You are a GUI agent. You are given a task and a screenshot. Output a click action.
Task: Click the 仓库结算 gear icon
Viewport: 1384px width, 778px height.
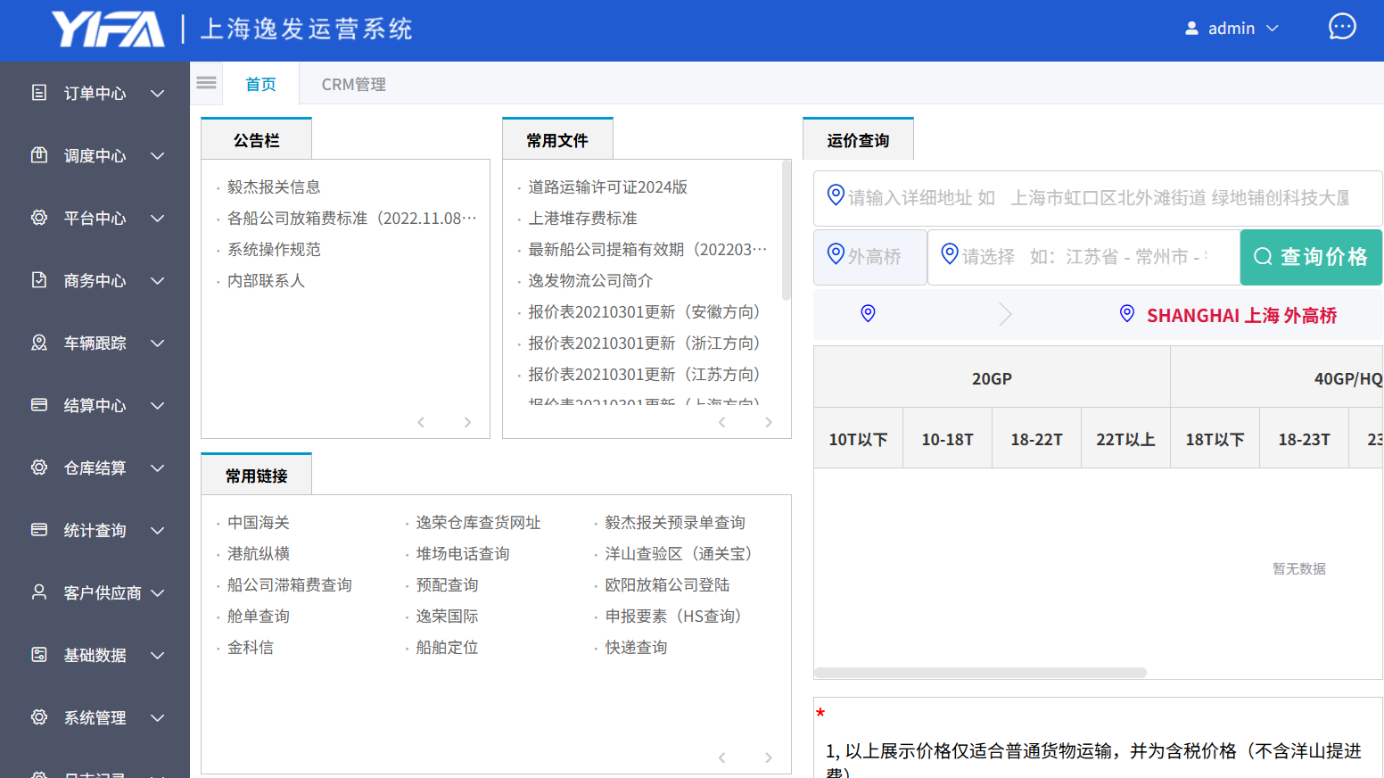[39, 468]
